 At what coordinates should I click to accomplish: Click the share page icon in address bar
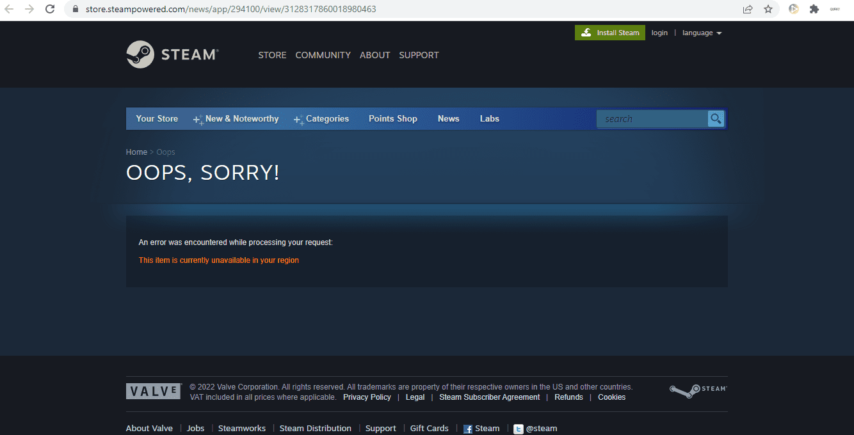[747, 9]
